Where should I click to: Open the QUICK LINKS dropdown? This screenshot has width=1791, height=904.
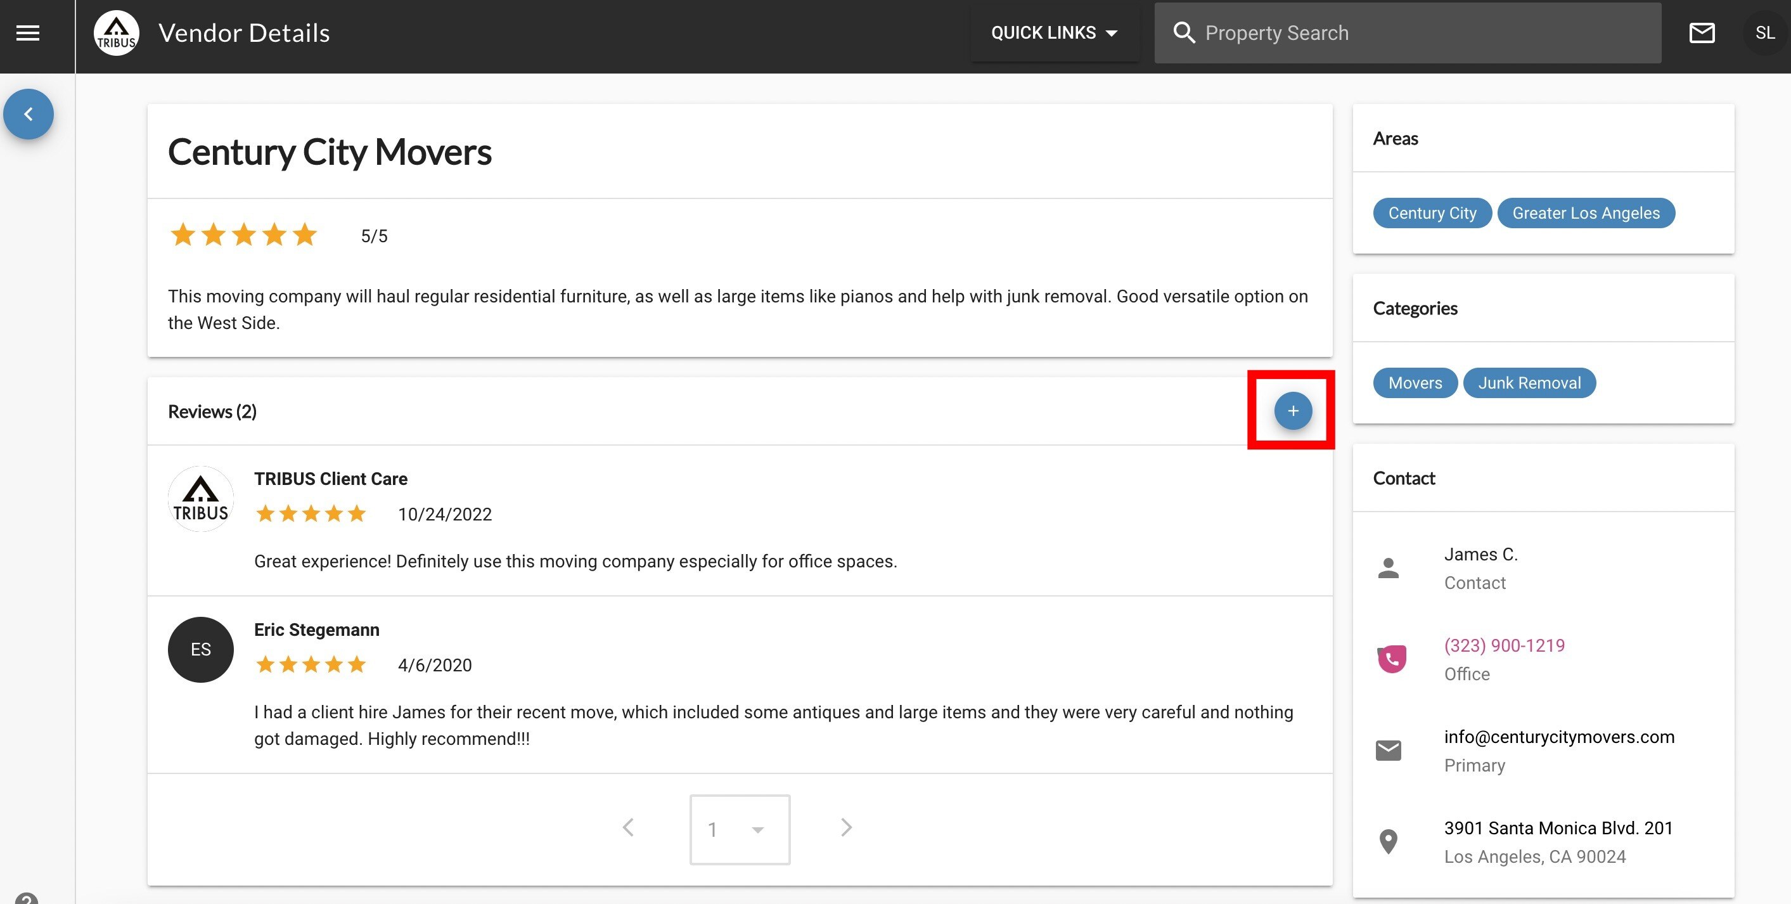[x=1055, y=33]
